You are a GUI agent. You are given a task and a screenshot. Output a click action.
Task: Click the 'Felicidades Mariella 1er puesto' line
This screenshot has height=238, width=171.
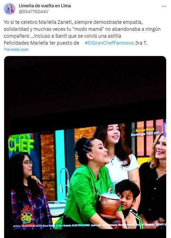41,43
